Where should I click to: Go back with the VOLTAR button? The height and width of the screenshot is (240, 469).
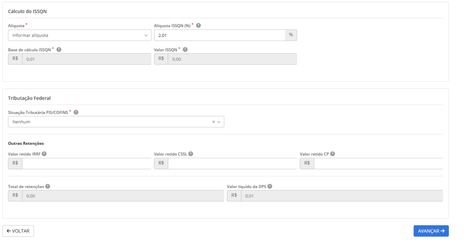point(18,231)
